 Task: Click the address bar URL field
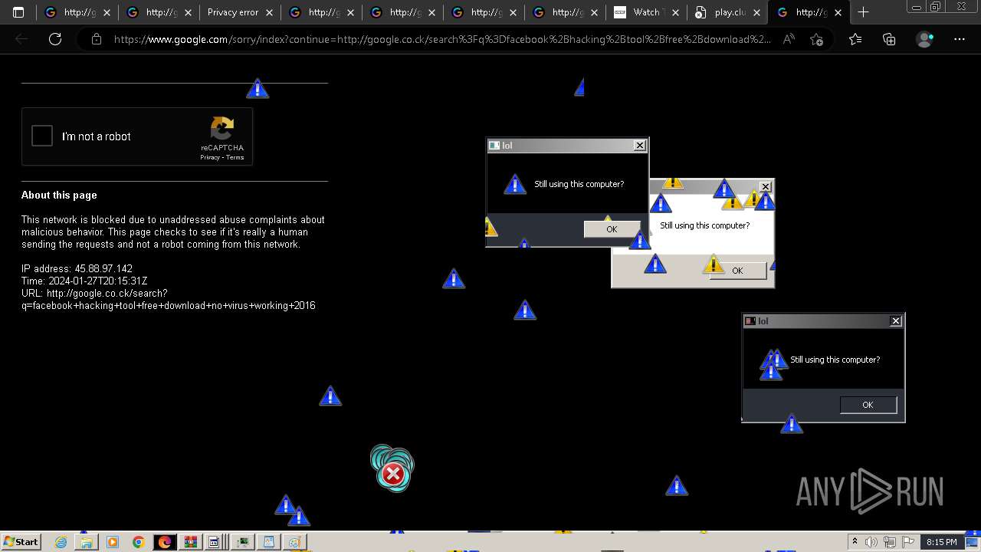(x=442, y=39)
